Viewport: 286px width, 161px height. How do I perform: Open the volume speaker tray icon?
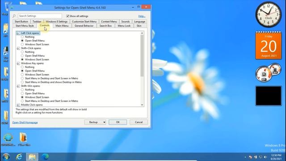pyautogui.click(x=265, y=157)
